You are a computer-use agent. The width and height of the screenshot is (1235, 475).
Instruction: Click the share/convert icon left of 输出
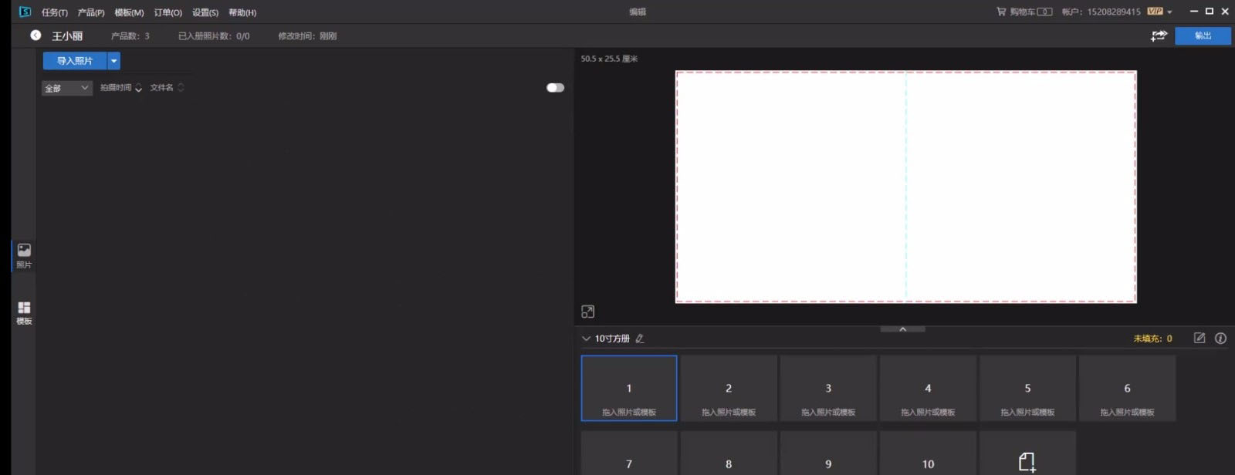tap(1159, 35)
